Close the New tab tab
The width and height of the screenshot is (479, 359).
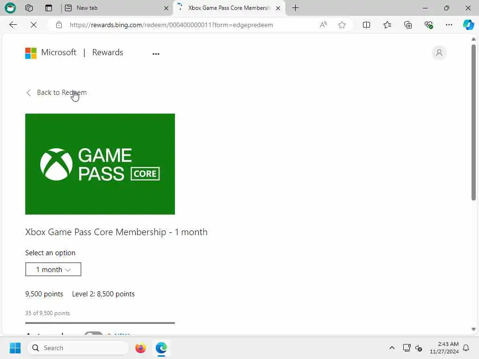pyautogui.click(x=166, y=8)
